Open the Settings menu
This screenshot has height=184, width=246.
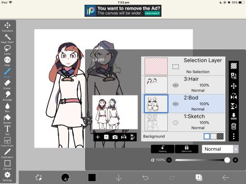pyautogui.click(x=7, y=176)
